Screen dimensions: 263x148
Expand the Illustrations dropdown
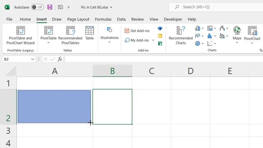(x=109, y=35)
